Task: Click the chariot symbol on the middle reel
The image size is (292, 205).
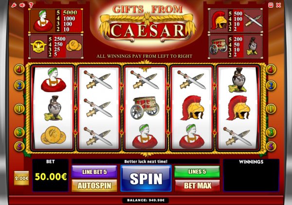Action: [x=145, y=108]
